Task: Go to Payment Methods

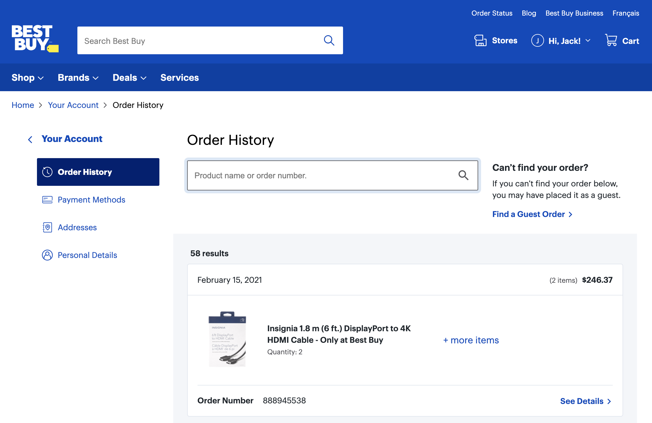Action: tap(91, 200)
